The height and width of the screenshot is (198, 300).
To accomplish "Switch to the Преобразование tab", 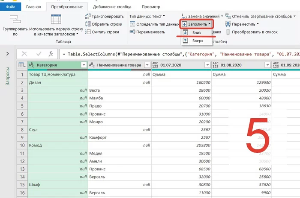I will pos(67,7).
